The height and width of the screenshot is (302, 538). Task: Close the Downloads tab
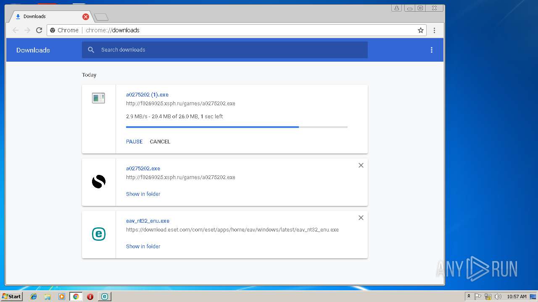[86, 17]
